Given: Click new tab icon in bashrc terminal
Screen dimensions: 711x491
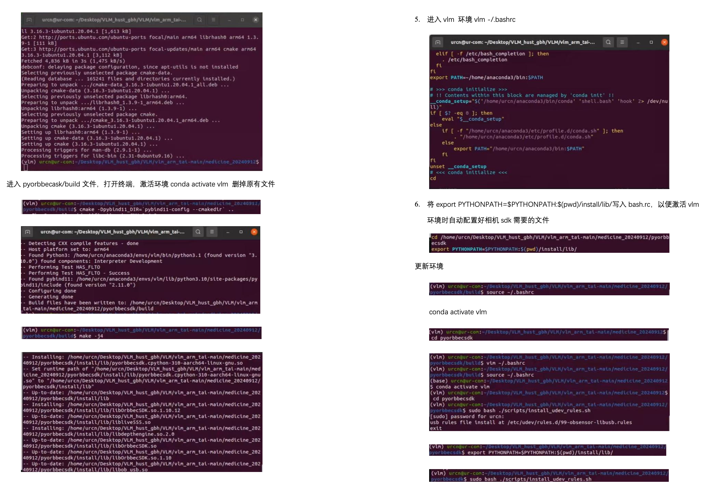Looking at the screenshot, I should [x=438, y=42].
